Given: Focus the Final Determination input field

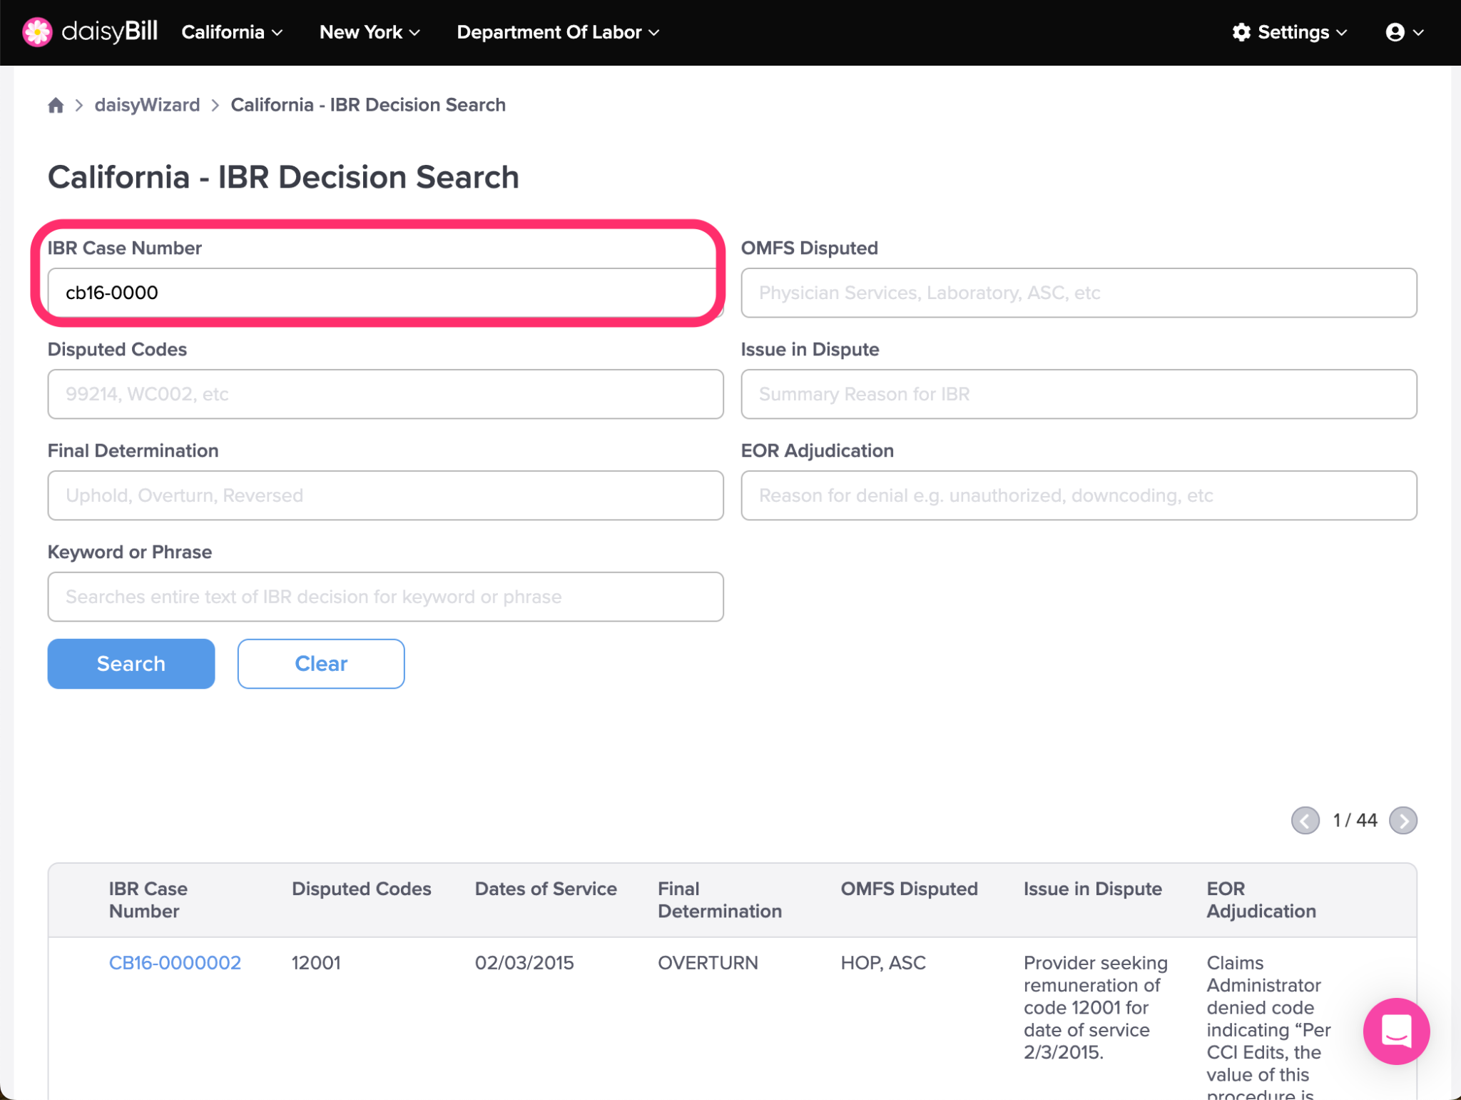Looking at the screenshot, I should [x=385, y=495].
